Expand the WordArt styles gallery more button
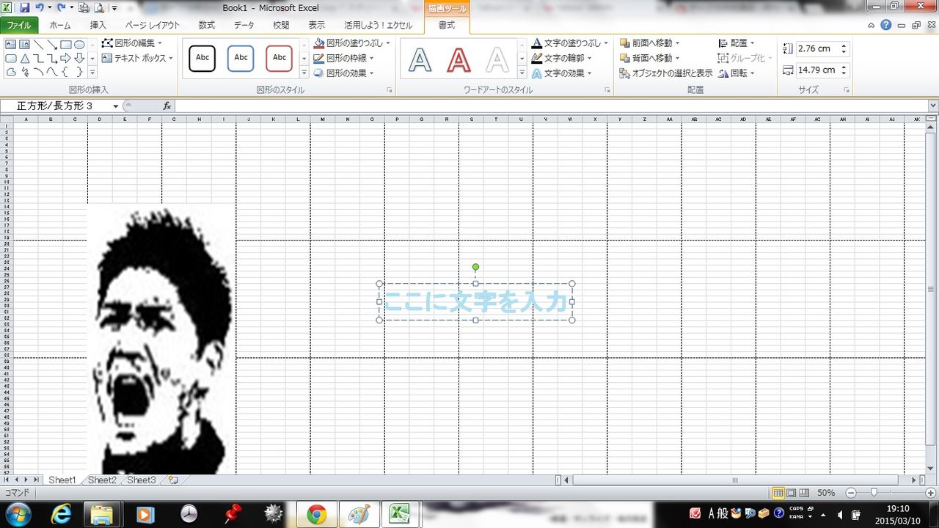 (x=522, y=73)
